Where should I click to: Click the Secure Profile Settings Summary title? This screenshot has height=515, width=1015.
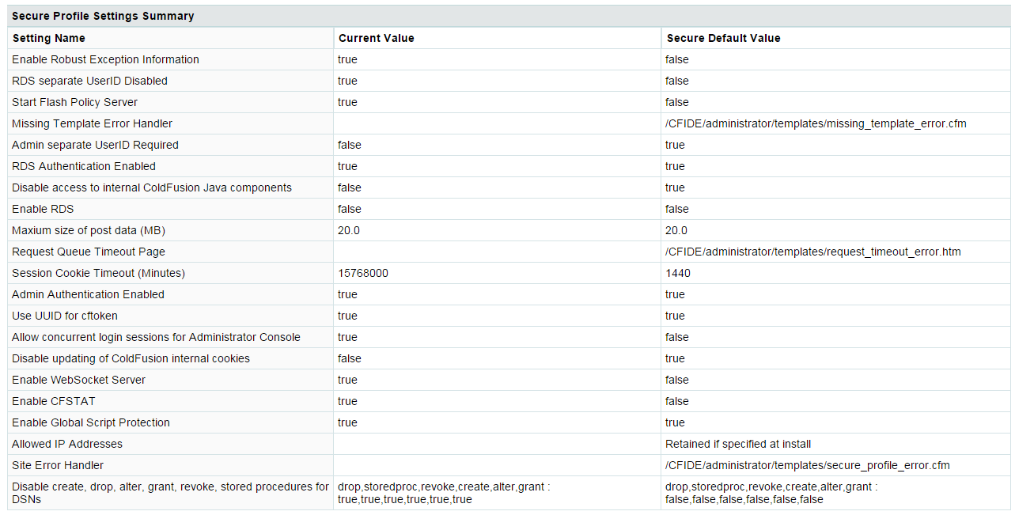103,16
